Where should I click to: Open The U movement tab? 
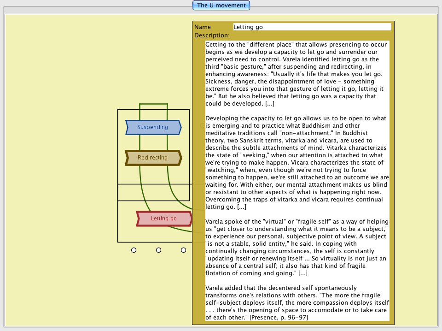(x=221, y=6)
